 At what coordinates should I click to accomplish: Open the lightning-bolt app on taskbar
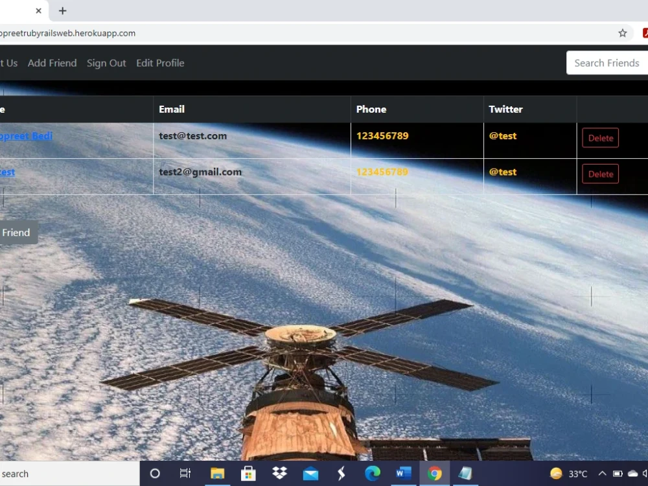(x=341, y=474)
